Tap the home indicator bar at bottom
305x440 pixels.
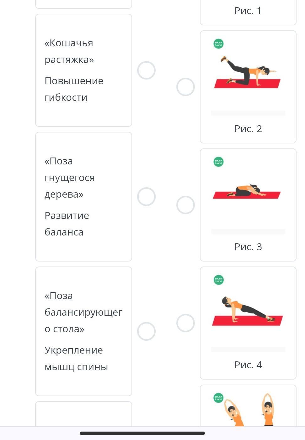click(x=142, y=433)
